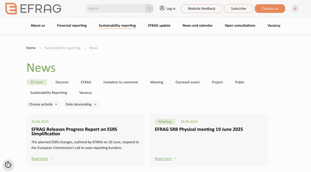
Task: Click the user profile icon beside Log in
Action: (x=162, y=8)
